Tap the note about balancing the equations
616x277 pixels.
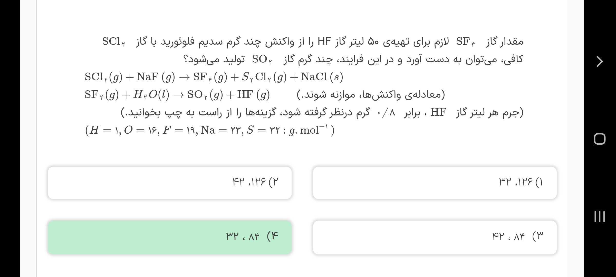pos(371,95)
